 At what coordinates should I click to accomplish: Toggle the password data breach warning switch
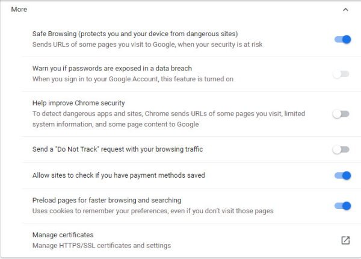[341, 74]
